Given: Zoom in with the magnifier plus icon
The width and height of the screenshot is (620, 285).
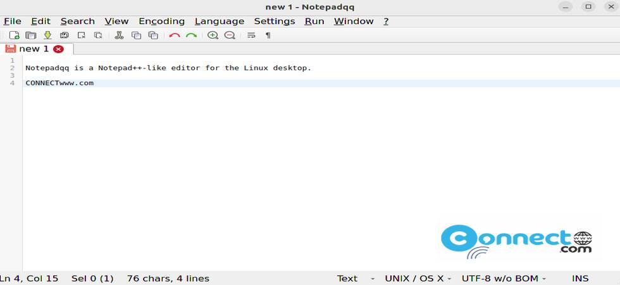Looking at the screenshot, I should click(x=213, y=35).
